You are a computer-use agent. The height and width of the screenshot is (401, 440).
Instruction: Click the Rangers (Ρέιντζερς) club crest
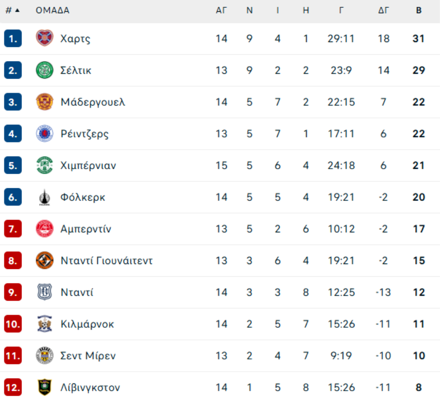pyautogui.click(x=44, y=134)
